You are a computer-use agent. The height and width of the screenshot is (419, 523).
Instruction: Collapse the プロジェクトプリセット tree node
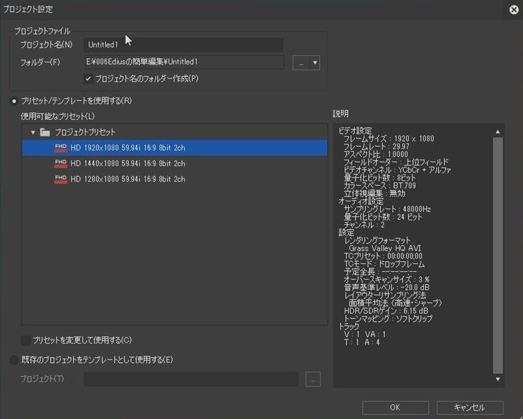point(33,133)
